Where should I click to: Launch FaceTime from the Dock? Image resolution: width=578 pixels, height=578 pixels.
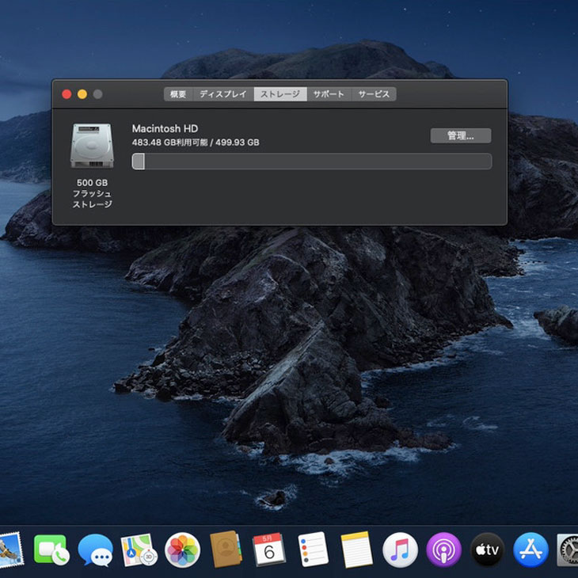[51, 549]
